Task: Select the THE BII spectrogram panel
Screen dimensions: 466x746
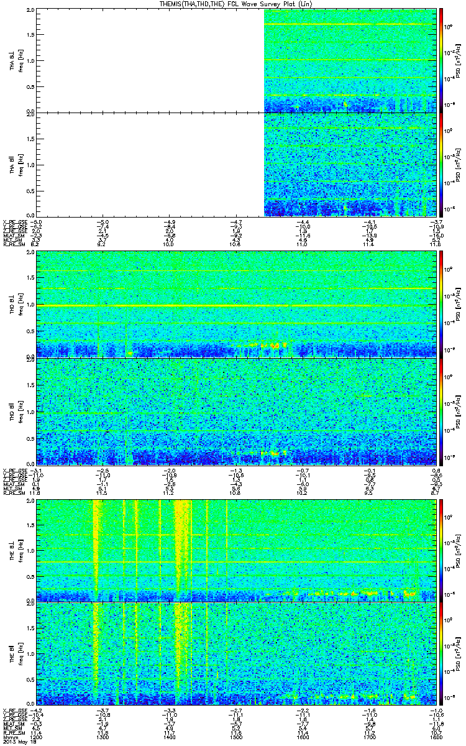Action: 236,654
